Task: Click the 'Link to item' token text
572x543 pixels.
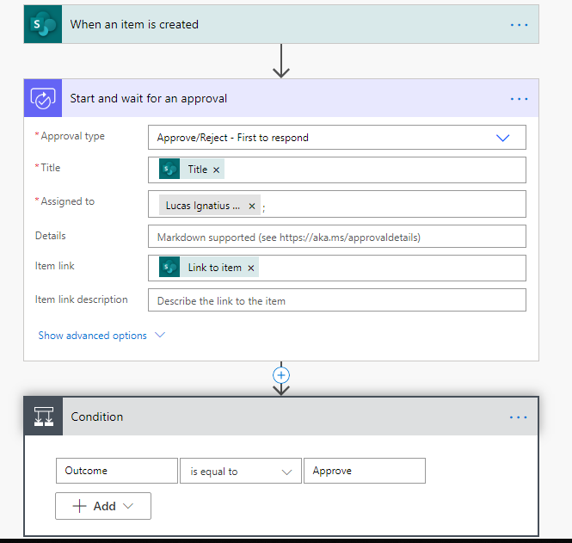Action: [214, 268]
